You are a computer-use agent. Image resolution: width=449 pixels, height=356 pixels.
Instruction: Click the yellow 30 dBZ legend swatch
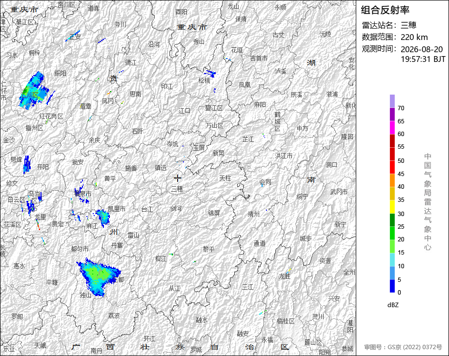pyautogui.click(x=392, y=207)
